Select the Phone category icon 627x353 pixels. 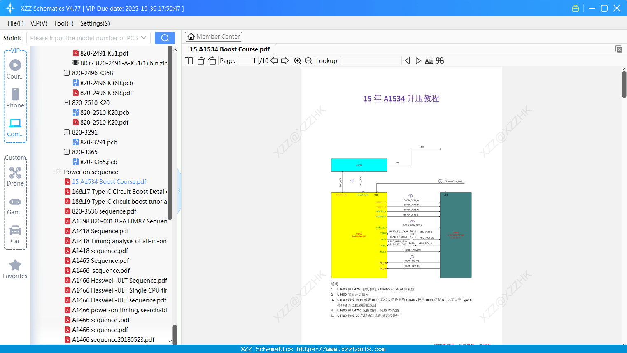click(15, 98)
